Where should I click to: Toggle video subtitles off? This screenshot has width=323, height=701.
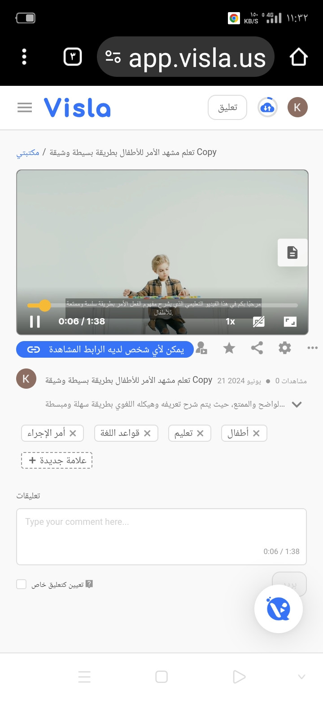click(x=259, y=321)
